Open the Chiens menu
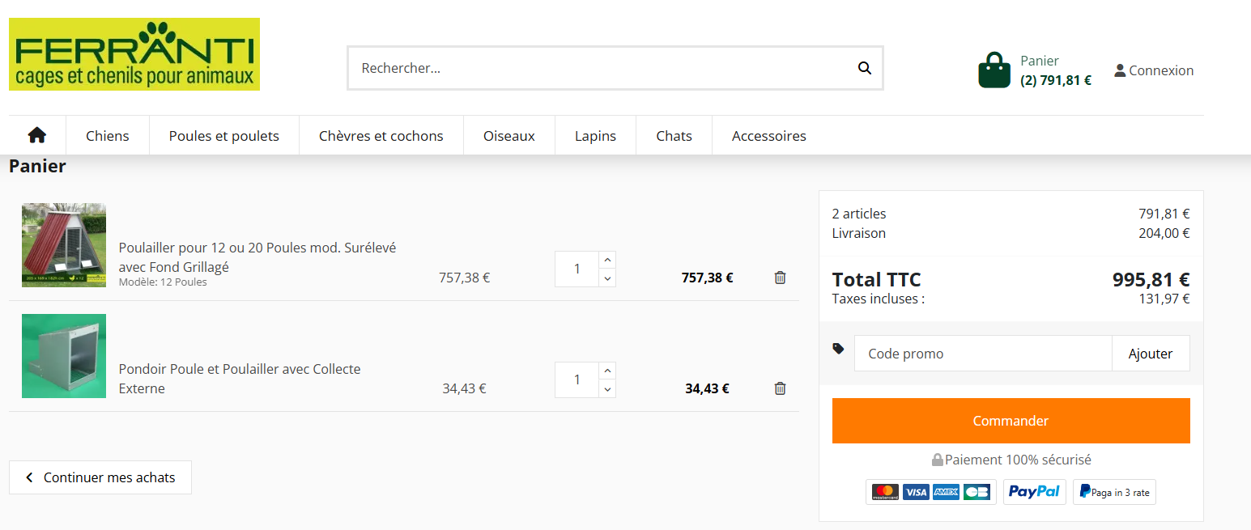The image size is (1251, 530). pos(108,135)
